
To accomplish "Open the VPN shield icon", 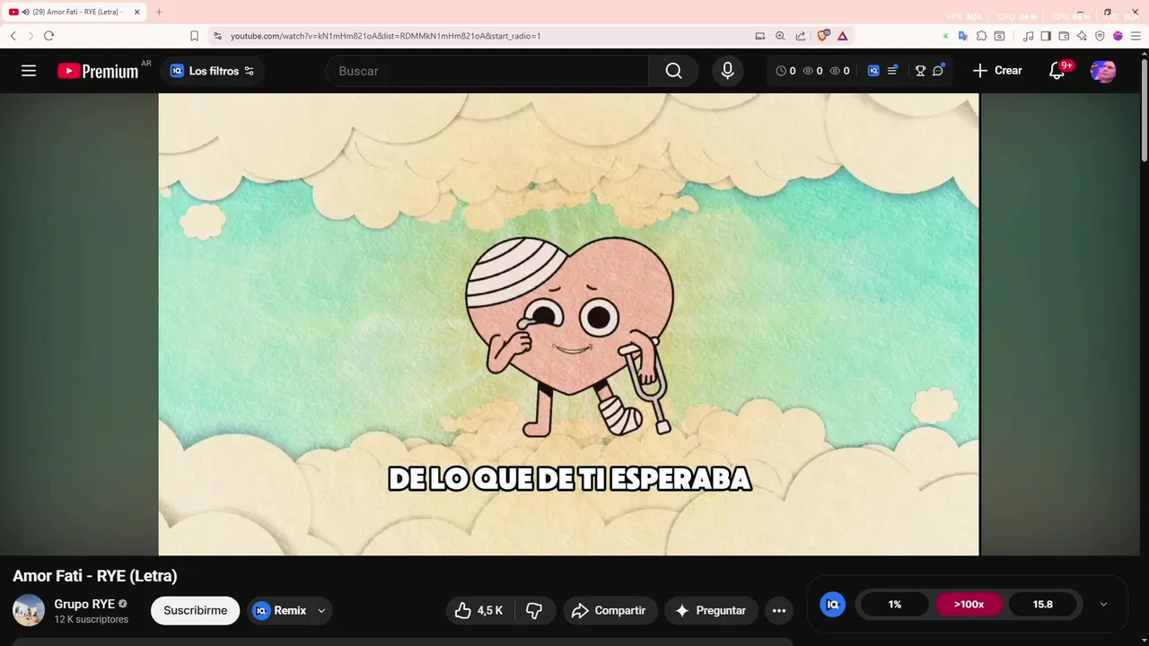I will point(1100,36).
